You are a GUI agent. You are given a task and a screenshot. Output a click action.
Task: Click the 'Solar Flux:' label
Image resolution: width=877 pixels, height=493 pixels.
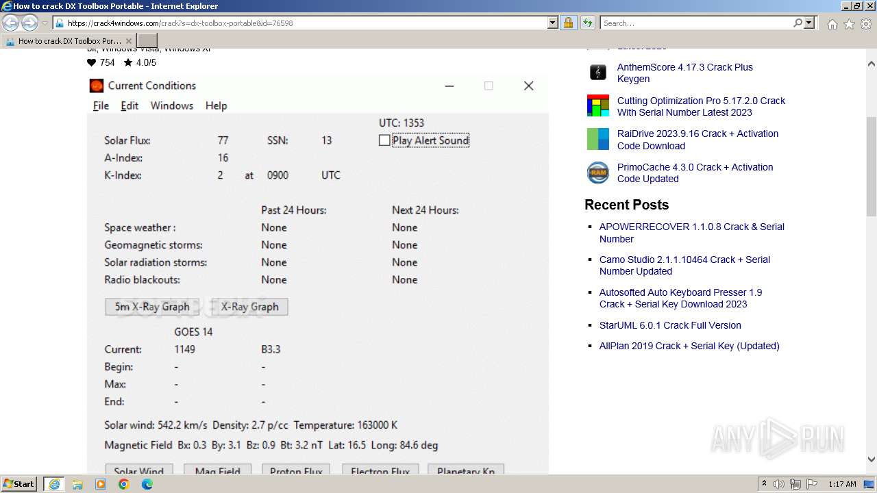point(127,140)
